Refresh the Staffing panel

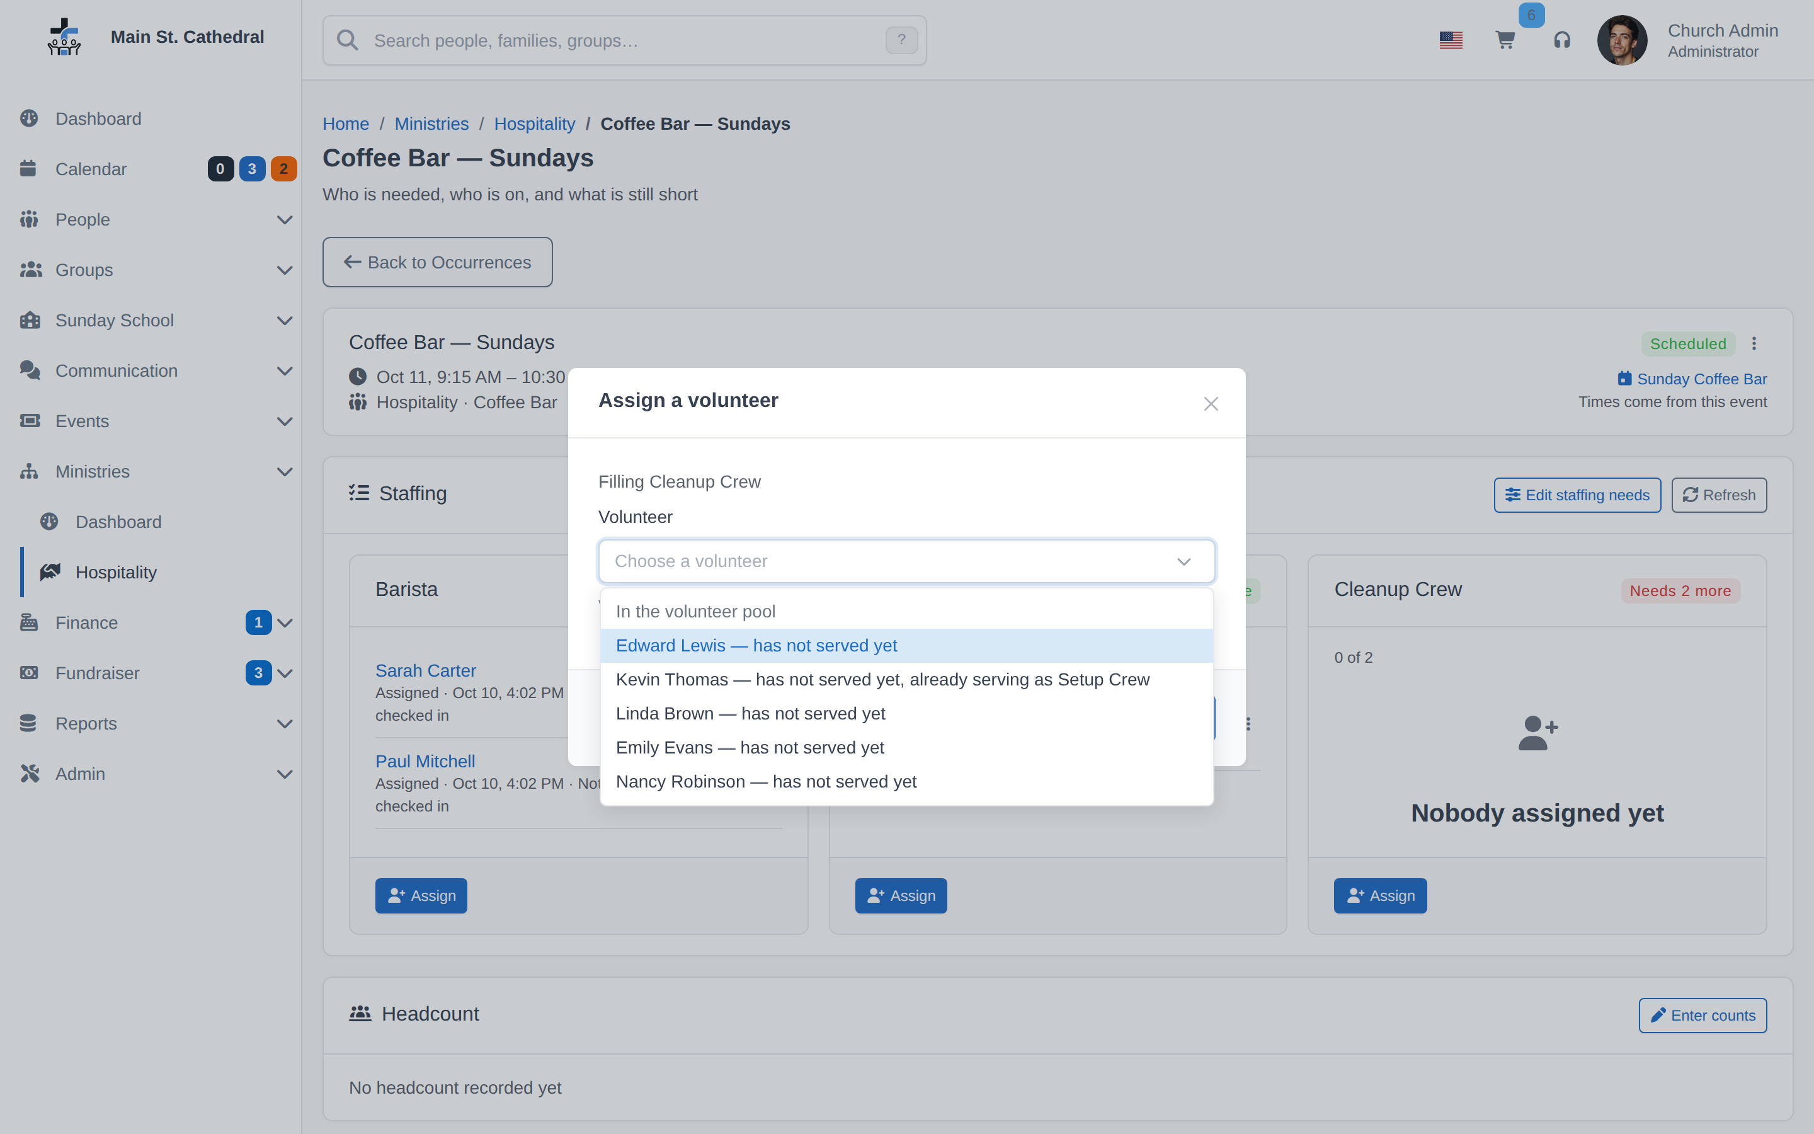point(1719,495)
